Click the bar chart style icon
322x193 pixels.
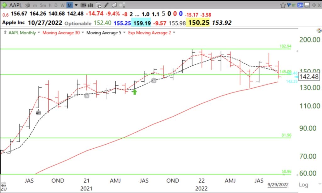[90, 5]
